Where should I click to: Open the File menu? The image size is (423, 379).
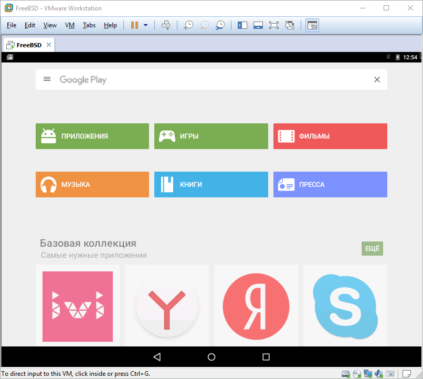[12, 25]
